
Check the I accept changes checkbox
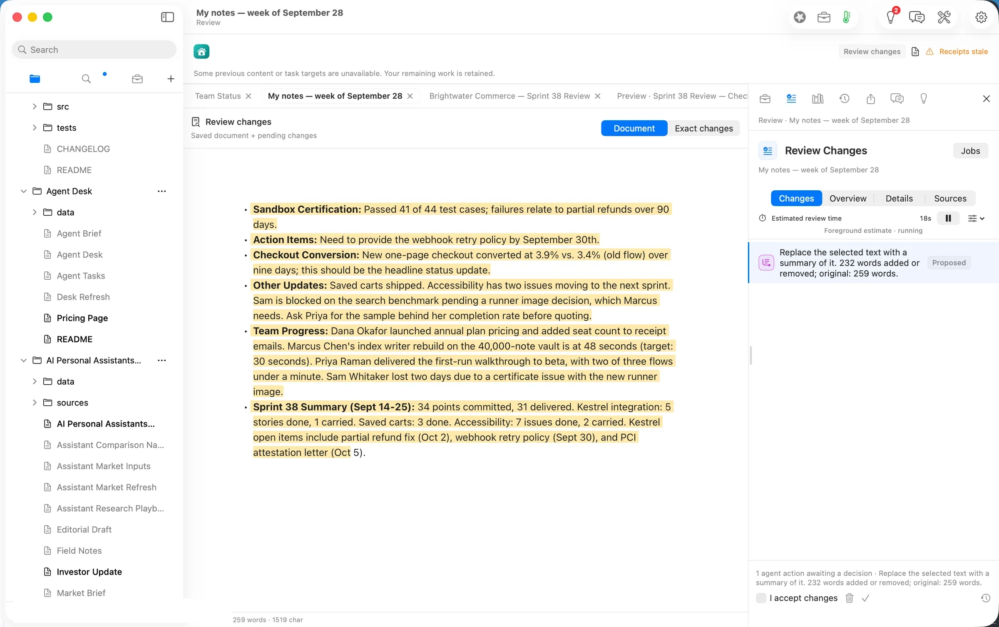pyautogui.click(x=761, y=598)
